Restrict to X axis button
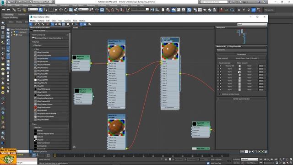This screenshot has width=293, height=165. click(239, 10)
